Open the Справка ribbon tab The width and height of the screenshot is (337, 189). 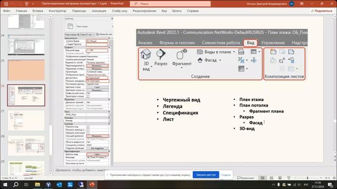tap(193, 10)
